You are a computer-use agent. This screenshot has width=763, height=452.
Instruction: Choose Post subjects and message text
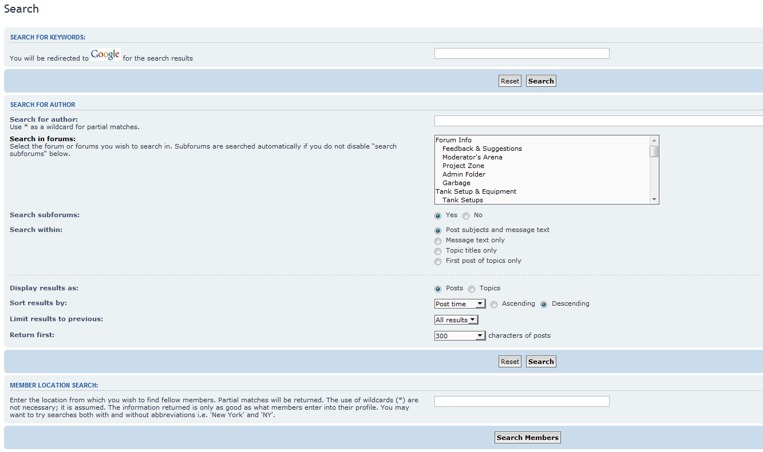(x=438, y=230)
